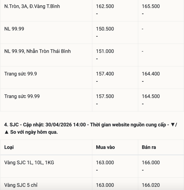
Task: Click the Trang sức 99.9 row label
Action: coord(21,74)
